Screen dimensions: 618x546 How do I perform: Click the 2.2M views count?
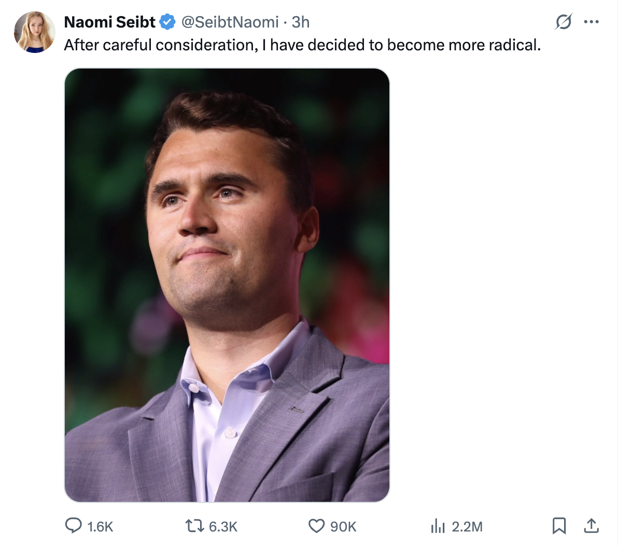pos(467,527)
